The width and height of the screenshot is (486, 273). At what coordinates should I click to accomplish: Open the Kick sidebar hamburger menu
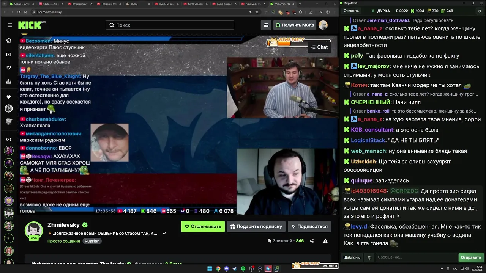pos(9,25)
